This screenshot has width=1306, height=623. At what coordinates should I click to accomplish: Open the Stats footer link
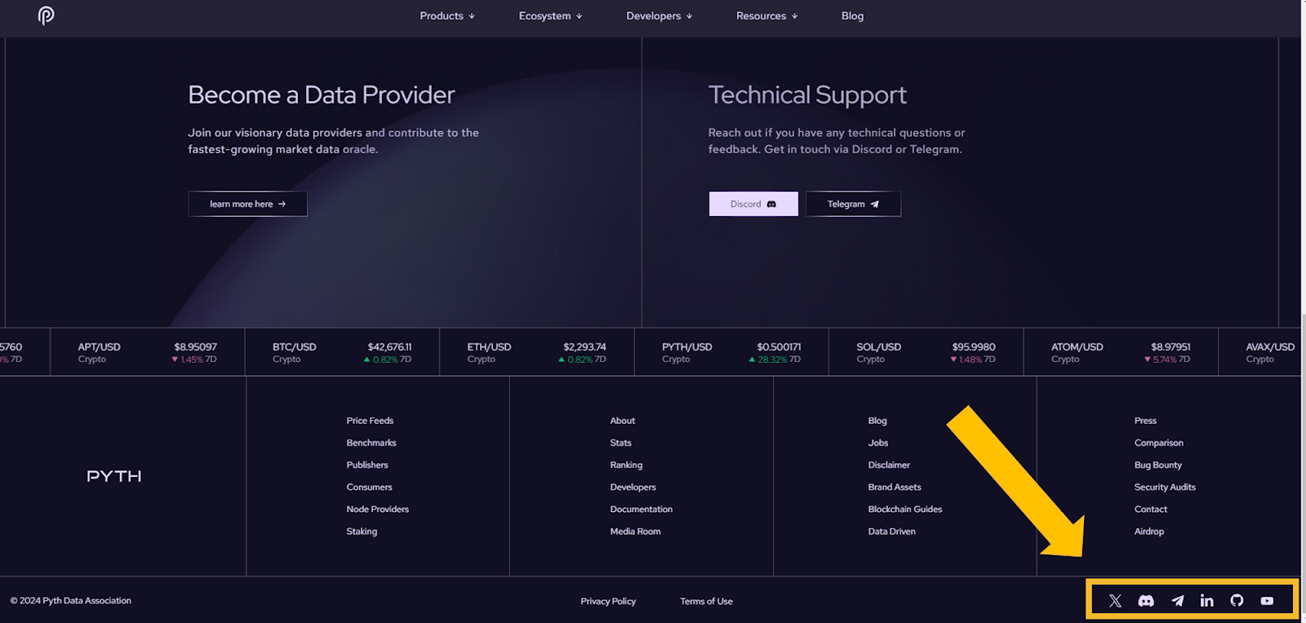pyautogui.click(x=621, y=443)
